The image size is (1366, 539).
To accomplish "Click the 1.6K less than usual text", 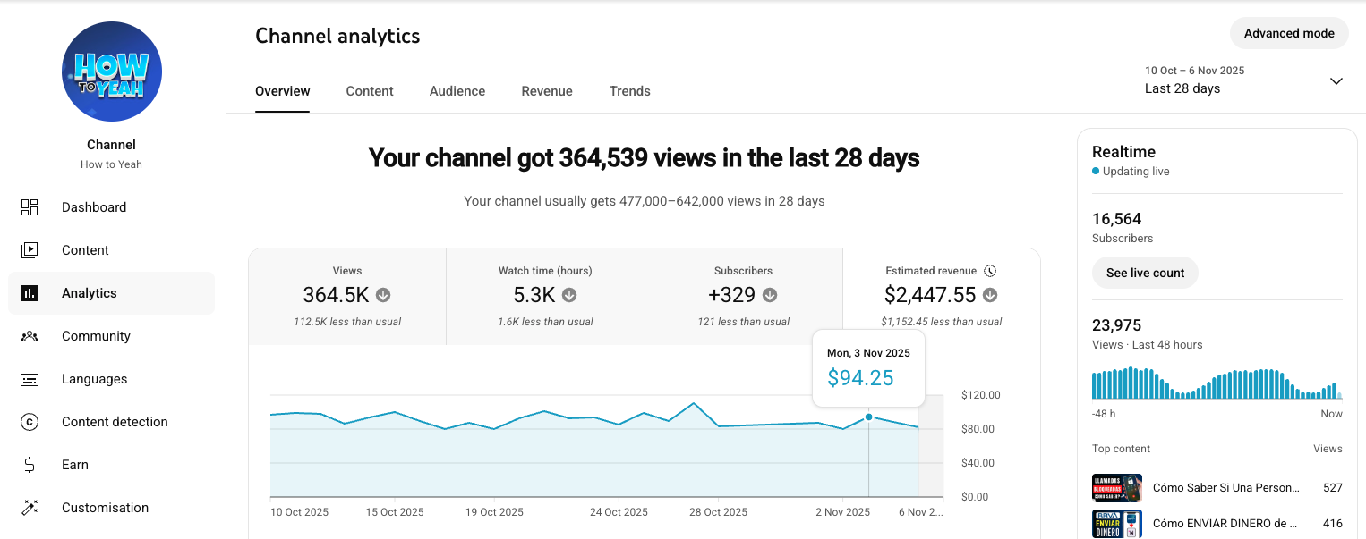I will click(545, 322).
